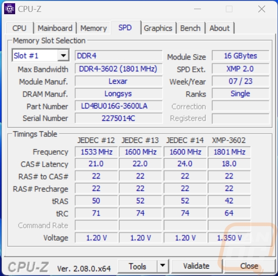278x276 pixels.
Task: Open the Mainboard tab
Action: coord(55,28)
